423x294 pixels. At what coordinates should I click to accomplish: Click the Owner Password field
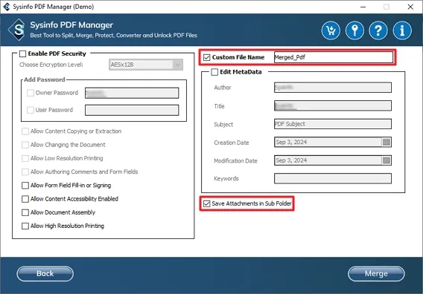pyautogui.click(x=132, y=93)
